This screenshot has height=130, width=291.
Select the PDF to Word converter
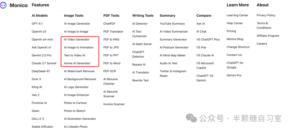pyautogui.click(x=112, y=63)
